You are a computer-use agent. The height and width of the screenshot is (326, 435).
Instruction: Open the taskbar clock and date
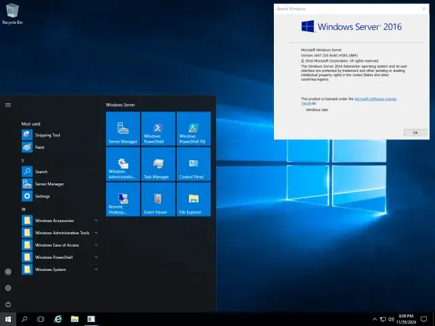(x=406, y=319)
